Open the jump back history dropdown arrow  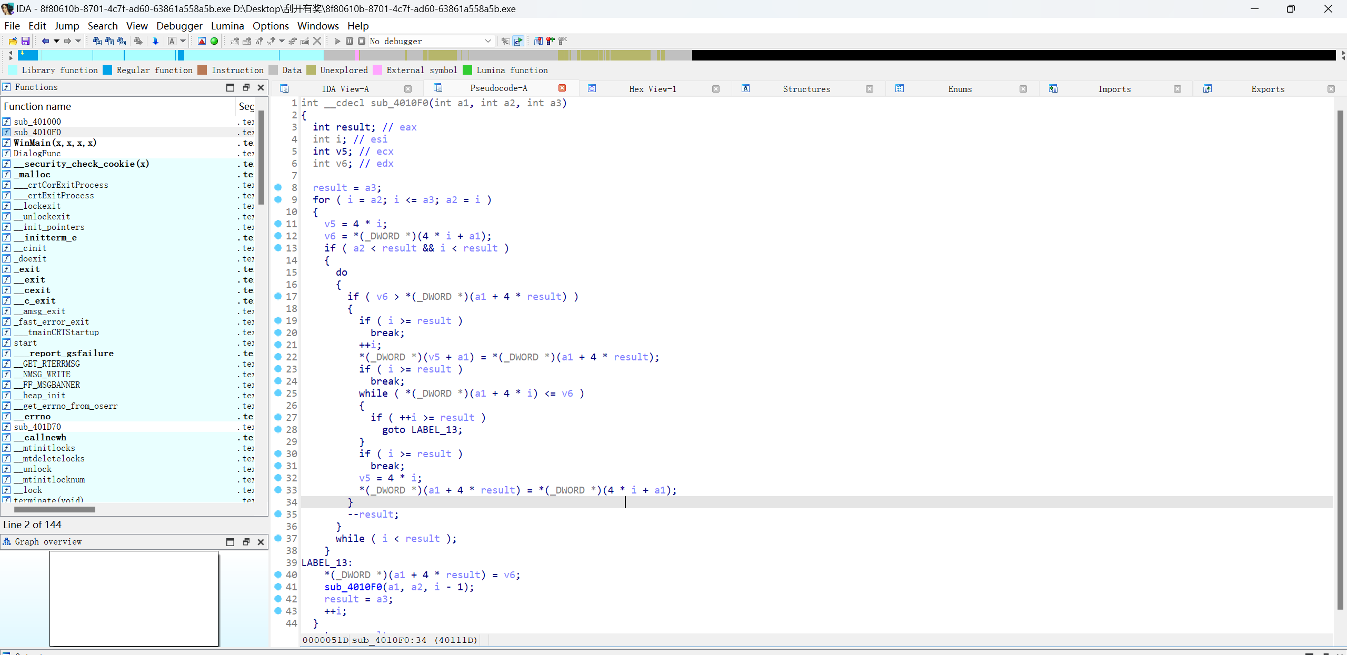(56, 41)
